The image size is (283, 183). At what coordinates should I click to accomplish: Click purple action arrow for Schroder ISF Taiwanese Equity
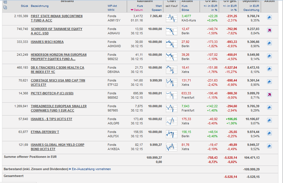269,30
